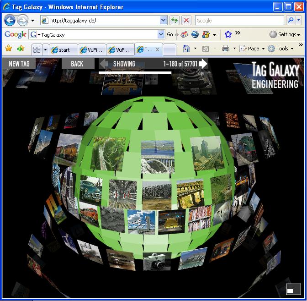Open the Print options dropdown arrow
This screenshot has width=307, height=301.
[234, 48]
